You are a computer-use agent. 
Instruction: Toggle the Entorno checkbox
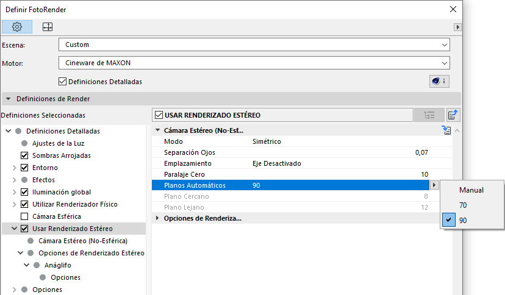tap(24, 168)
